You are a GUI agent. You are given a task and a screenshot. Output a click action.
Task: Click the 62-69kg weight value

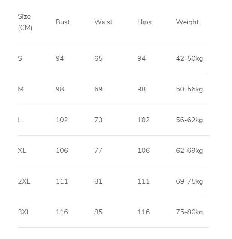[189, 151]
